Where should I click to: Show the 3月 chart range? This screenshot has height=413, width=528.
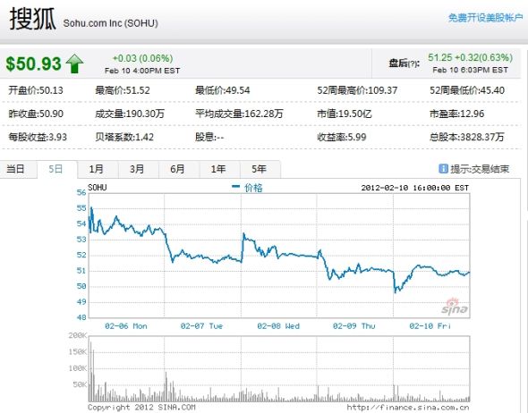(x=138, y=169)
